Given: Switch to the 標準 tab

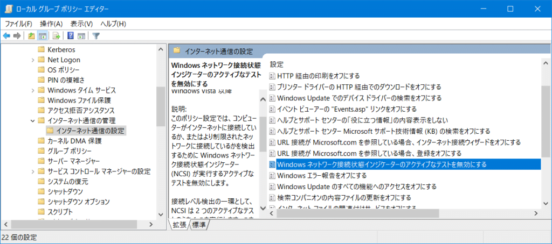Looking at the screenshot, I should 198,226.
